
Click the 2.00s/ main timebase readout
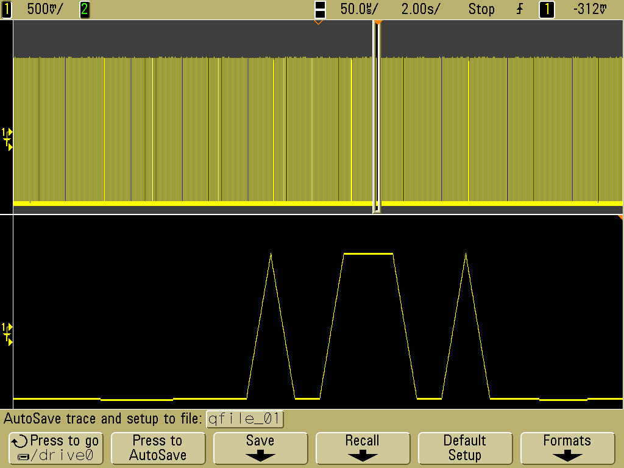click(x=420, y=9)
